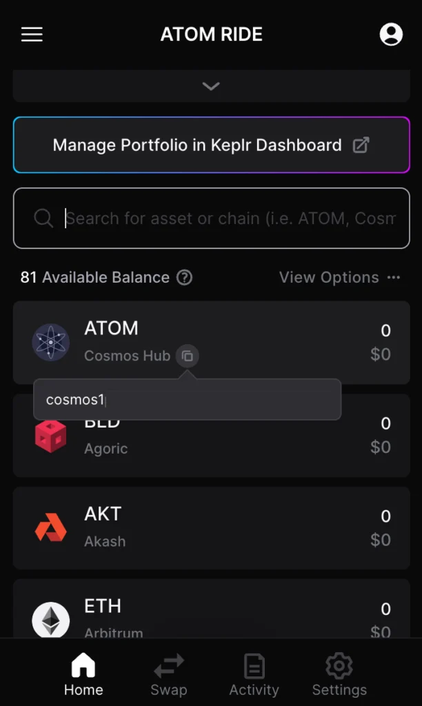Switch to the Activity tab
This screenshot has width=422, height=706.
point(254,675)
